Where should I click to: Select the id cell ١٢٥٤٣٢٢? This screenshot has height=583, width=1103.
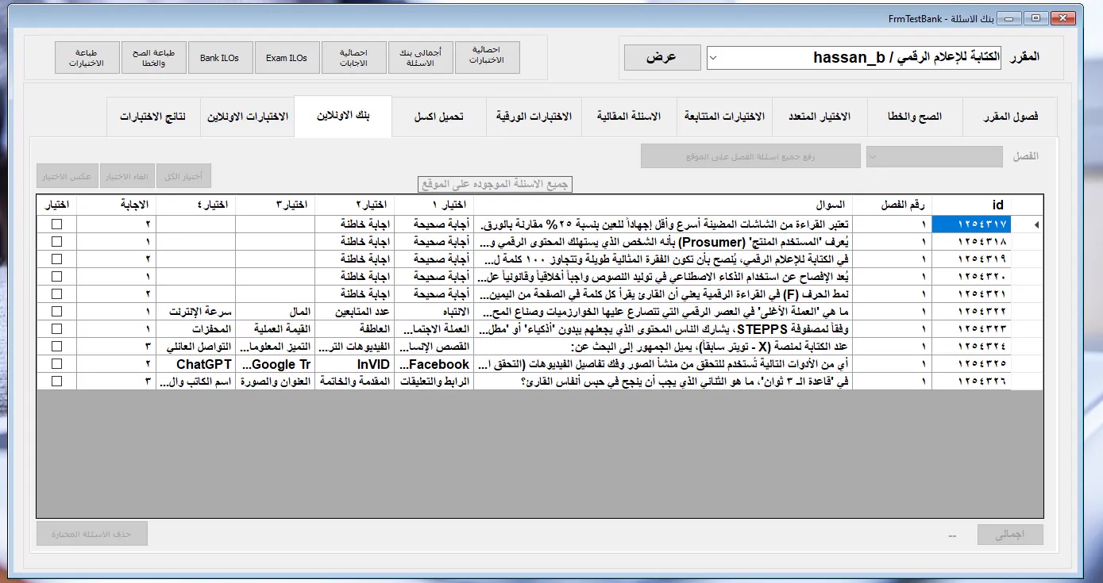[971, 311]
